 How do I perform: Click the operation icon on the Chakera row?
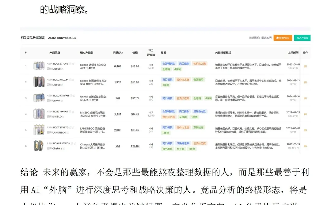(306, 146)
